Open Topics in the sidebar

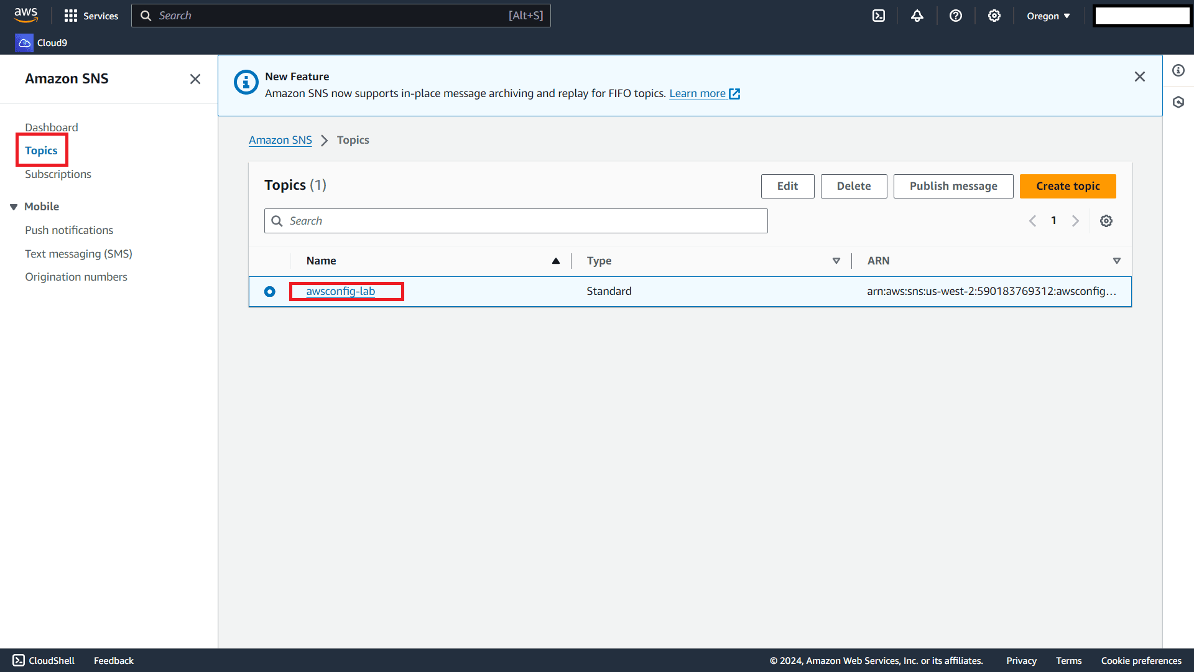click(41, 151)
